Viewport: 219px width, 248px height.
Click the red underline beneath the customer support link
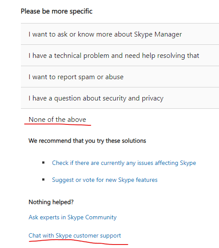tap(78, 242)
